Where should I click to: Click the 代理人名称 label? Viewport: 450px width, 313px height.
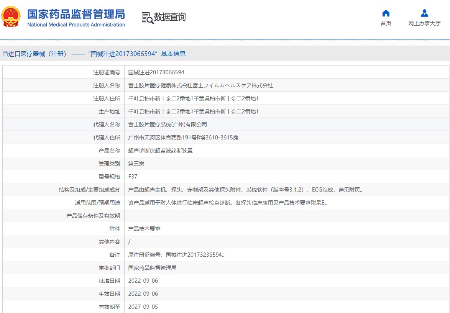pos(107,125)
